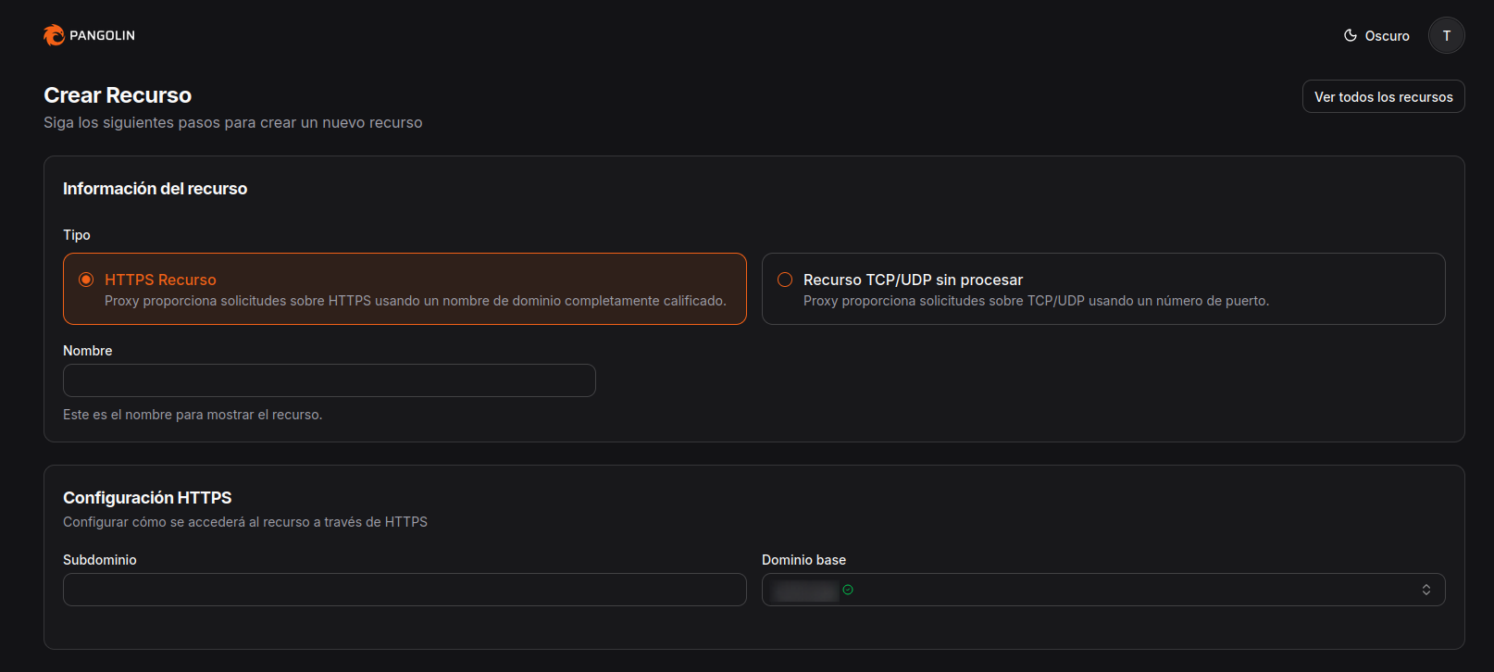The image size is (1494, 672).
Task: Focus the Subdominio input field
Action: click(405, 590)
